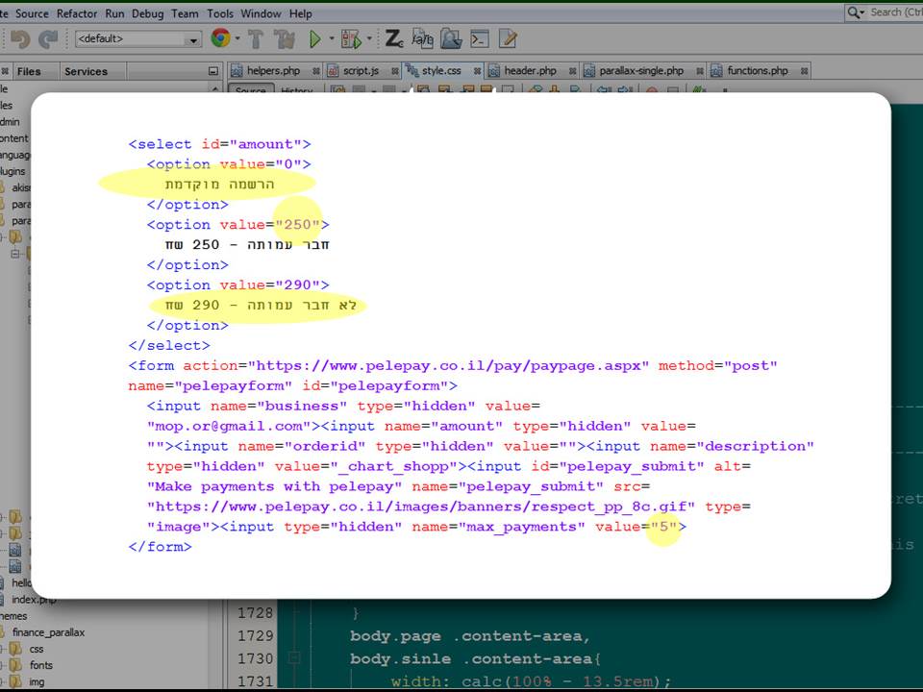
Task: Open the Debug Project dropdown arrow
Action: pyautogui.click(x=369, y=38)
